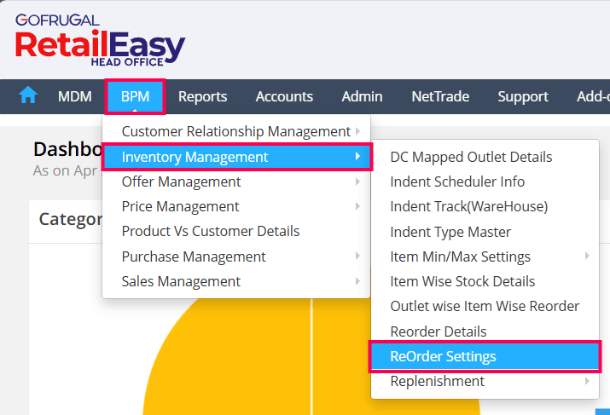Screen dimensions: 610x415
Task: Open the Admin menu
Action: tap(363, 96)
